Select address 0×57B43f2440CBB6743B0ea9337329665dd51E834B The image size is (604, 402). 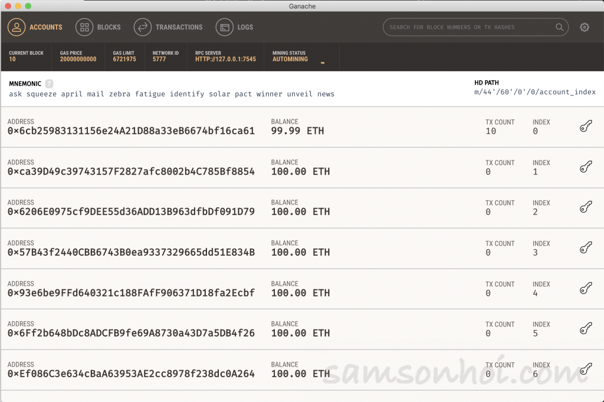click(x=131, y=252)
